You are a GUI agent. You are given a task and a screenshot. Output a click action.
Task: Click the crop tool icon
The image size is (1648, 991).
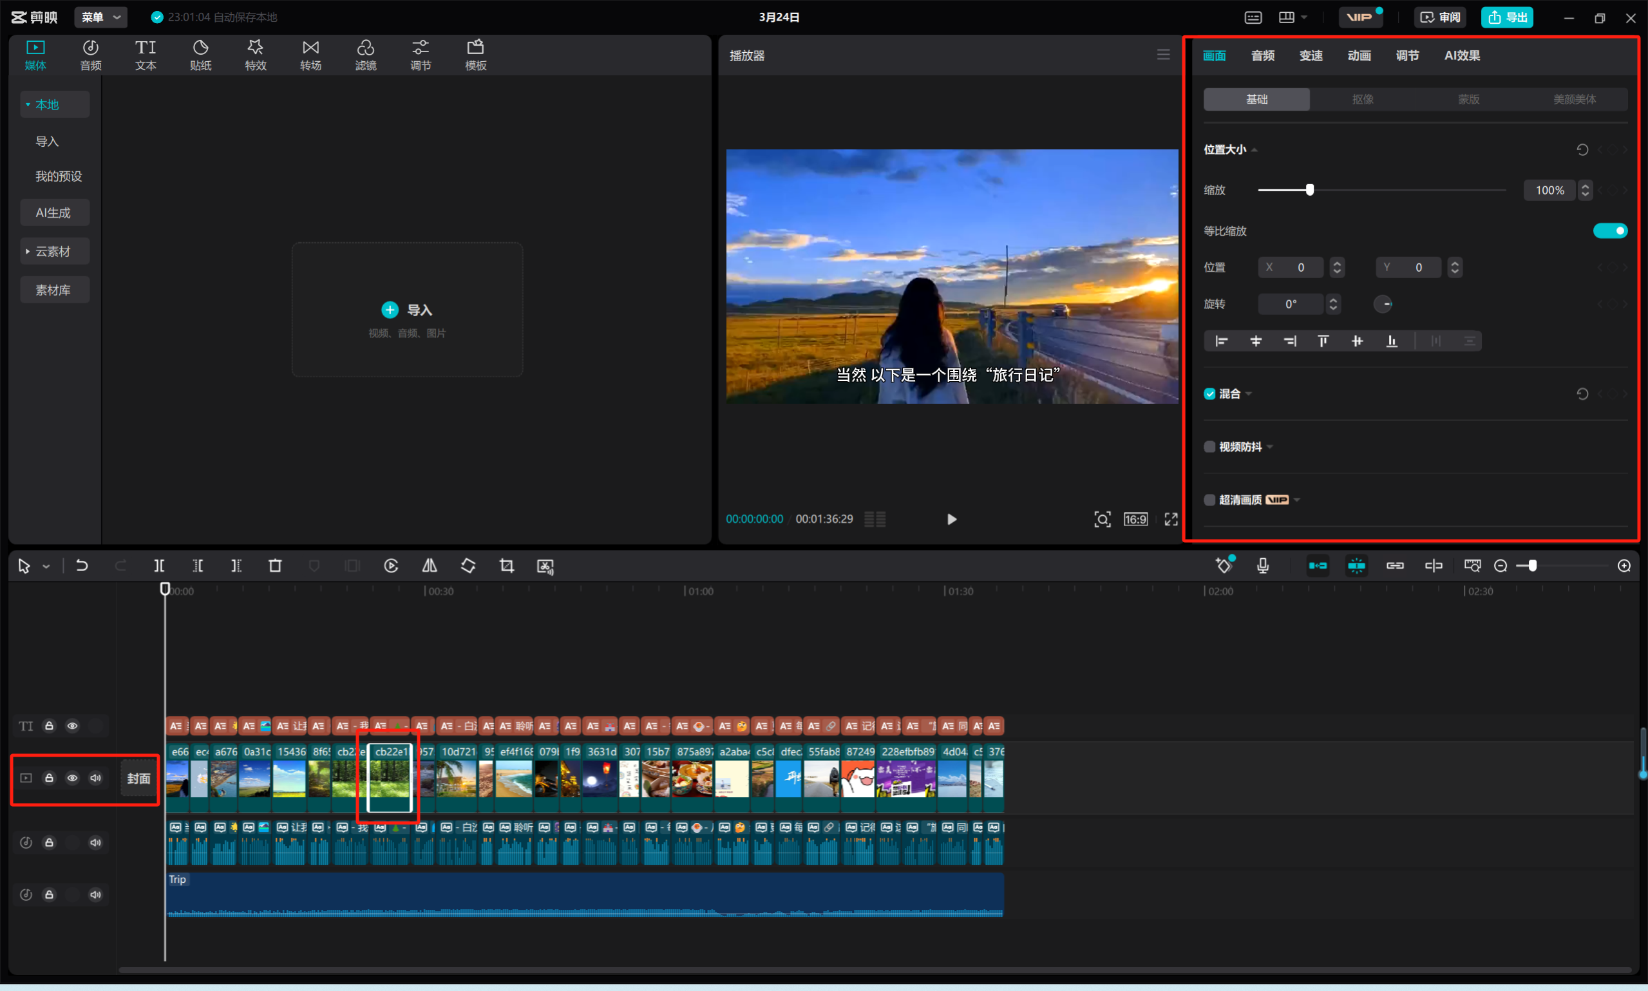(507, 566)
